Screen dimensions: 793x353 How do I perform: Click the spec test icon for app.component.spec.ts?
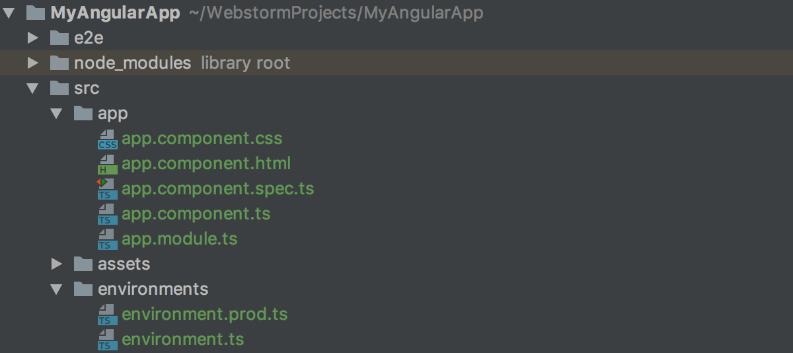tap(107, 189)
